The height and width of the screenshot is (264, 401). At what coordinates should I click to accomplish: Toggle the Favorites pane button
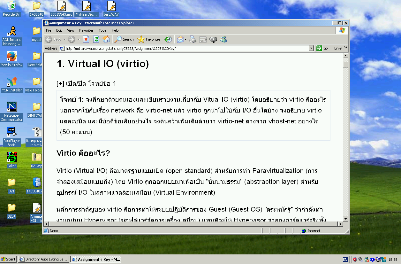point(149,39)
